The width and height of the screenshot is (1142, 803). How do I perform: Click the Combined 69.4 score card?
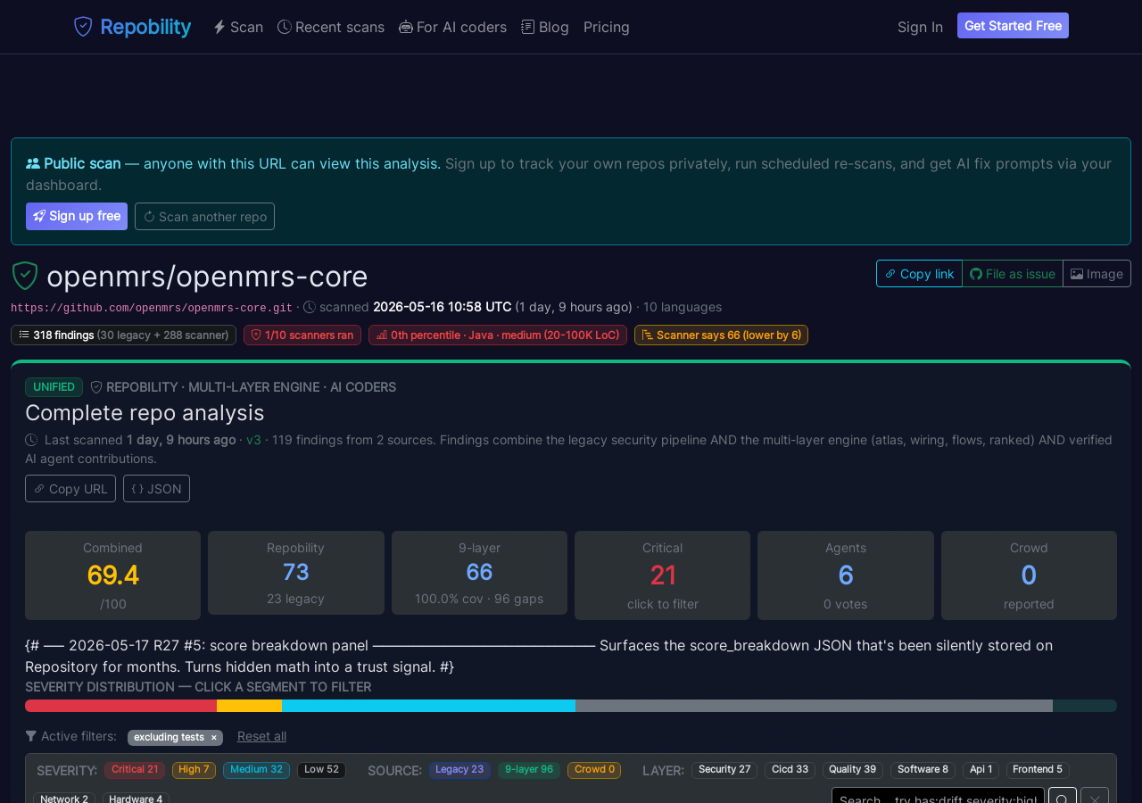click(112, 575)
